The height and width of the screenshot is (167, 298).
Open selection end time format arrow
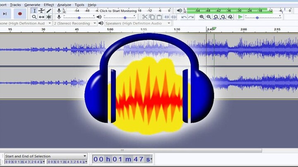86,162
